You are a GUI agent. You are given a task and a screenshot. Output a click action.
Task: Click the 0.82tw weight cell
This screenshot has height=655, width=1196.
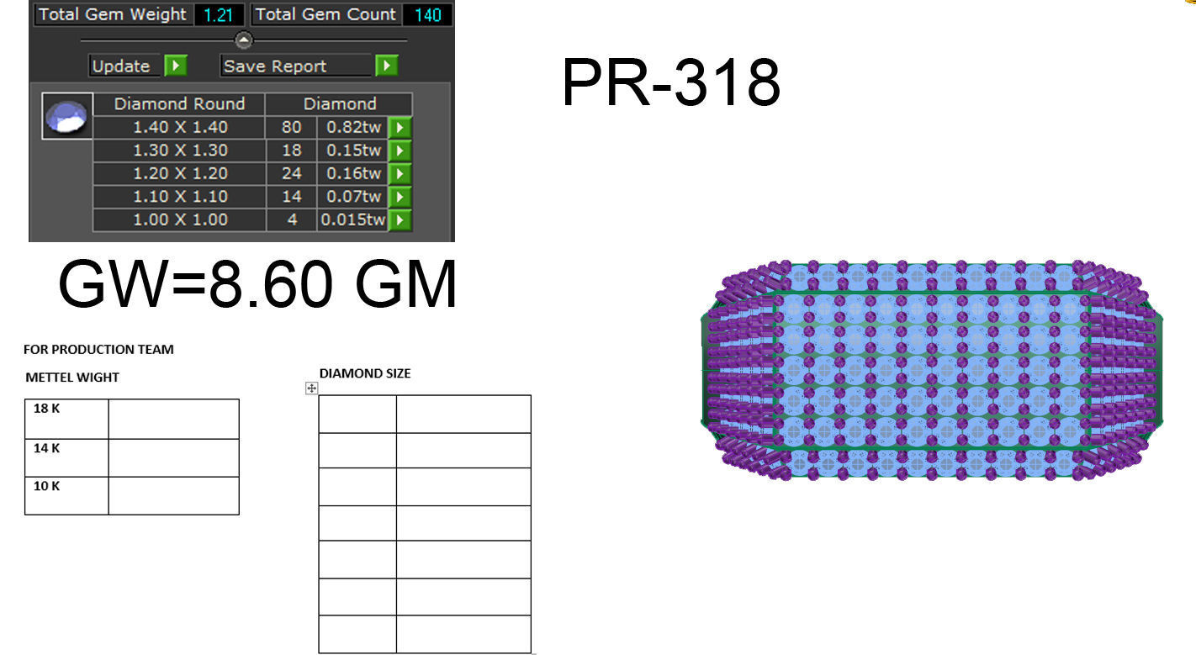click(x=353, y=128)
